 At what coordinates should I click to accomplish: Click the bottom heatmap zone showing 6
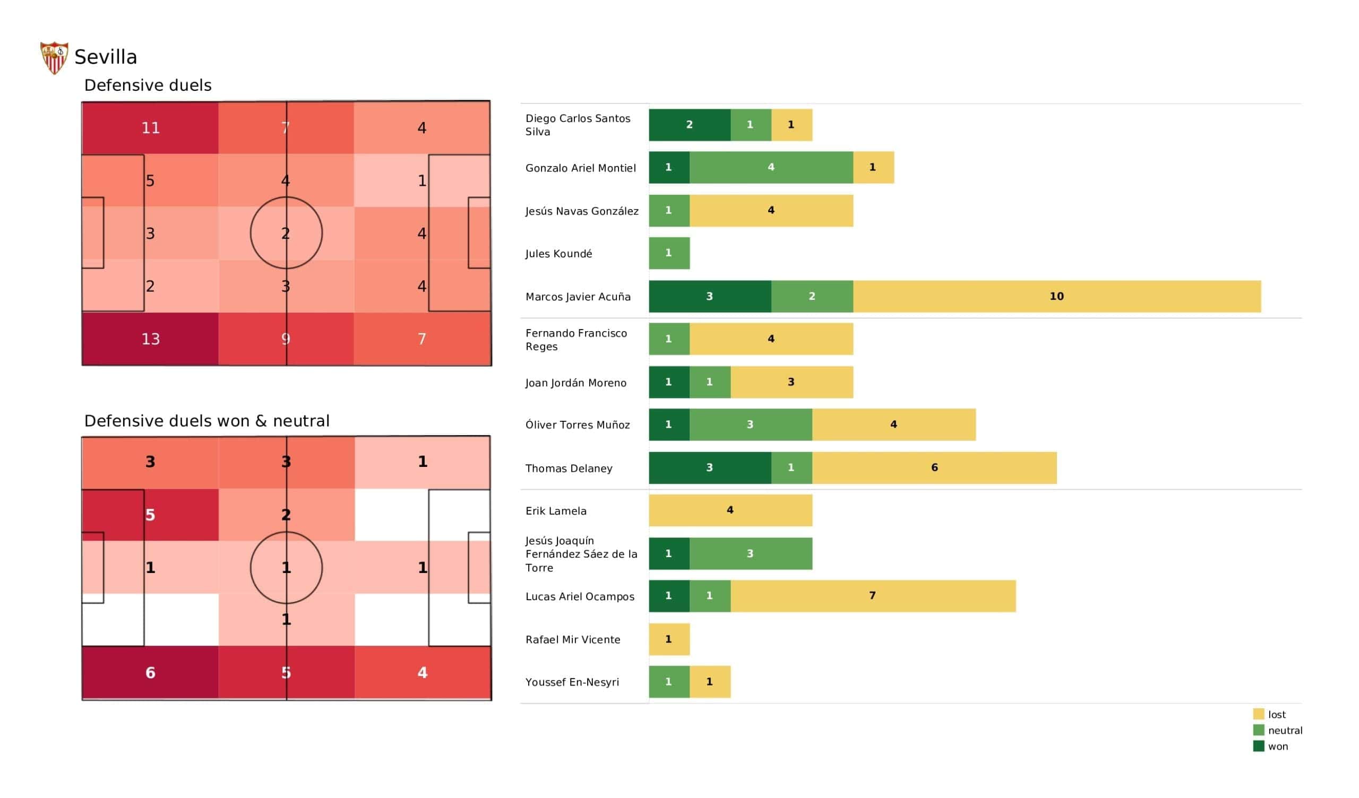[150, 673]
